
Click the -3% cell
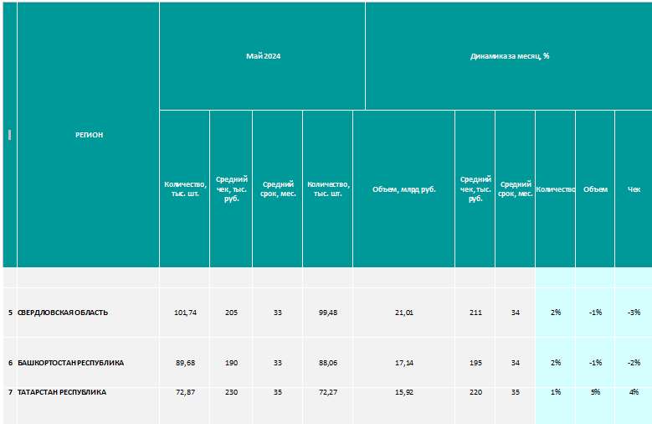click(634, 313)
